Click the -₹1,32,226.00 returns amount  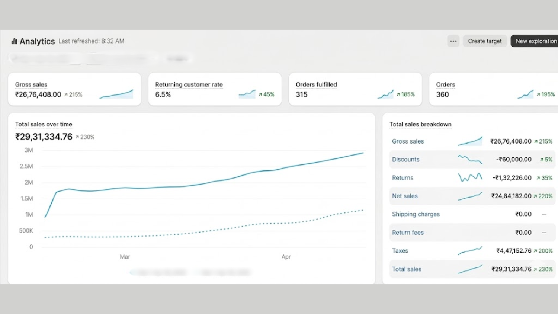coord(512,178)
